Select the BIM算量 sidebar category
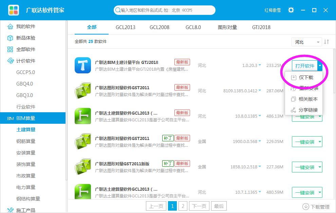 (x=33, y=118)
